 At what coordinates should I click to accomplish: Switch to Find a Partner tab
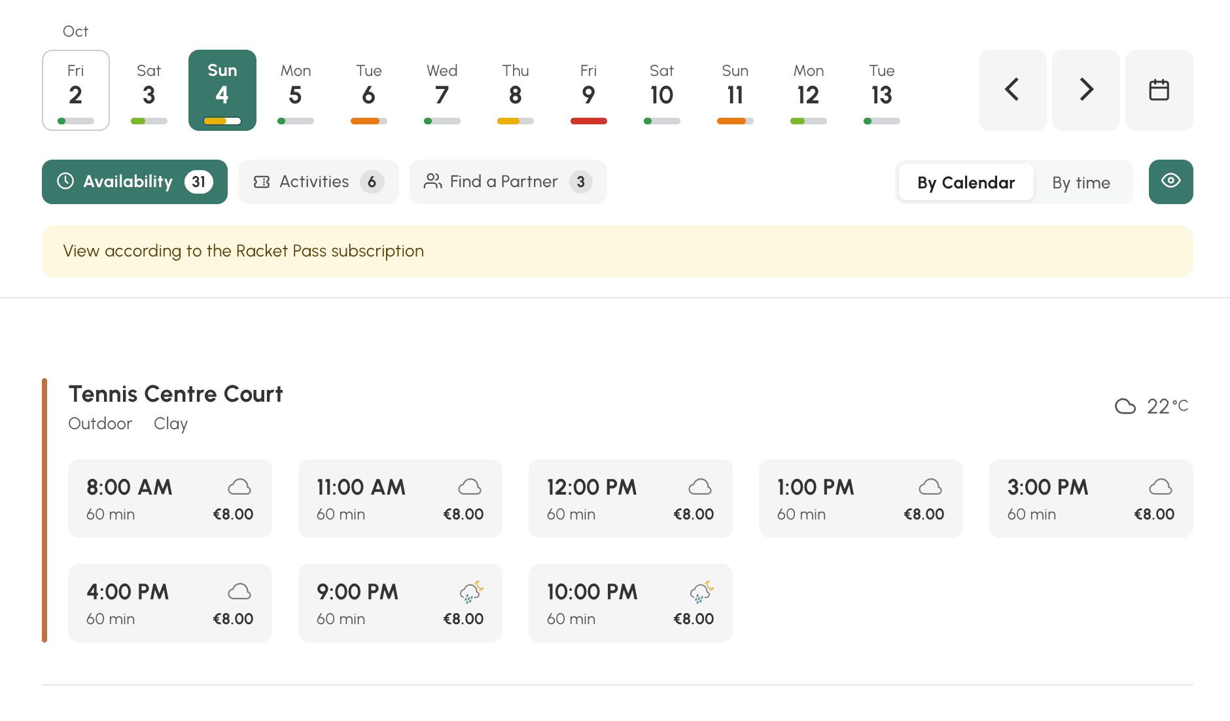(x=508, y=182)
